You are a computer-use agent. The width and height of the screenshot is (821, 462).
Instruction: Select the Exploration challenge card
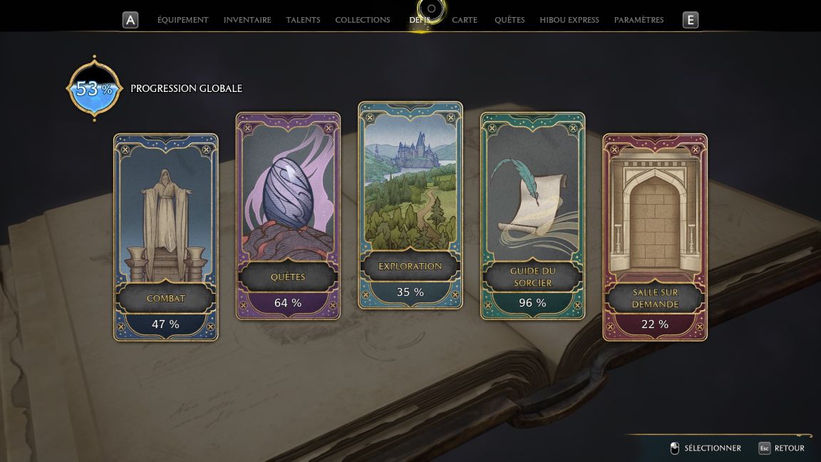[410, 205]
